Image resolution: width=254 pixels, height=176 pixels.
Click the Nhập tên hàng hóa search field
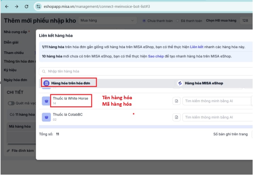[x=146, y=71]
